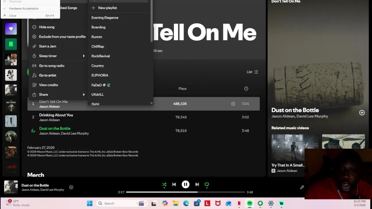Open File Explorer from the taskbar
The height and width of the screenshot is (209, 372).
coord(176,203)
